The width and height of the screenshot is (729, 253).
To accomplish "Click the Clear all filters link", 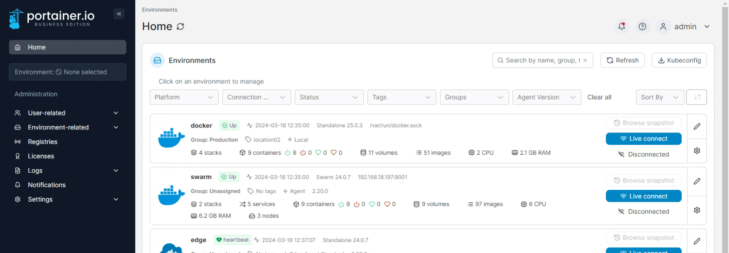I will click(599, 97).
